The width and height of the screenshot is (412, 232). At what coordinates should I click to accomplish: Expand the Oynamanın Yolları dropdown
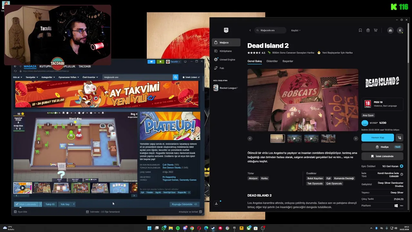coord(69,77)
